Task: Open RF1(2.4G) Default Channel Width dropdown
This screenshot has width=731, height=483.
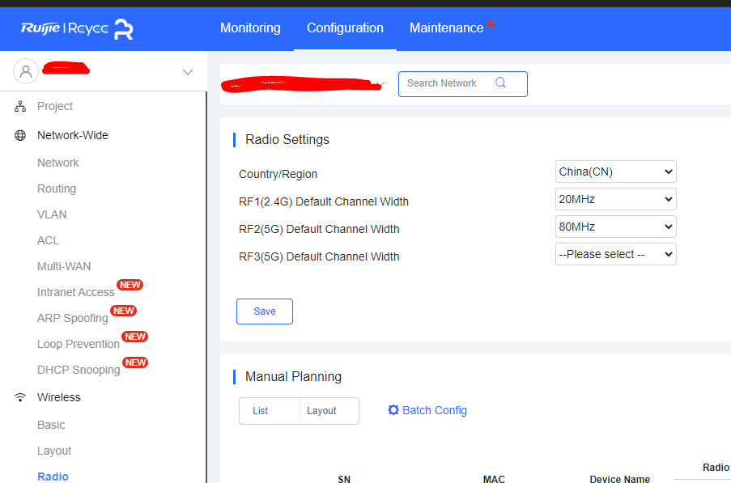Action: 615,199
